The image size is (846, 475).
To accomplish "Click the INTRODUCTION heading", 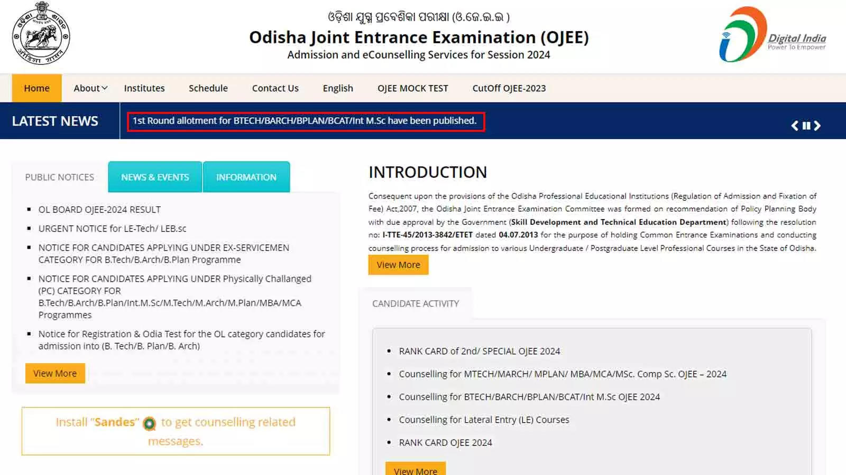I will coord(428,172).
